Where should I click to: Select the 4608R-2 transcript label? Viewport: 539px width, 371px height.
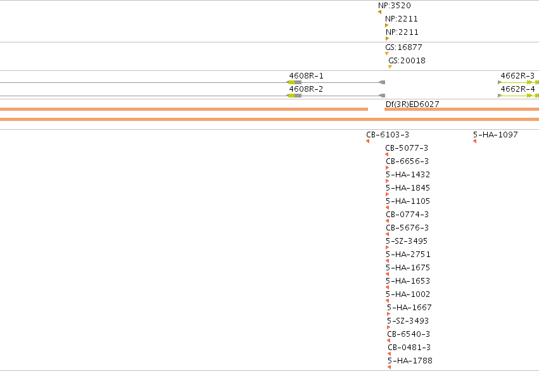[x=307, y=89]
